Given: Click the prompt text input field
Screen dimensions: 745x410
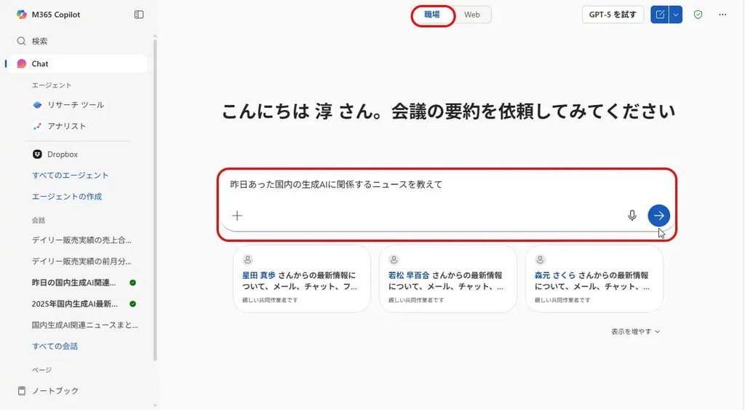Looking at the screenshot, I should tap(437, 185).
